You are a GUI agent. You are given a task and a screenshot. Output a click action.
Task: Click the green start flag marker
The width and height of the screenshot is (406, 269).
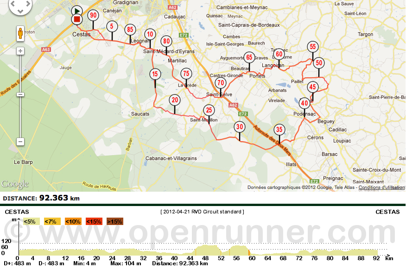77,11
